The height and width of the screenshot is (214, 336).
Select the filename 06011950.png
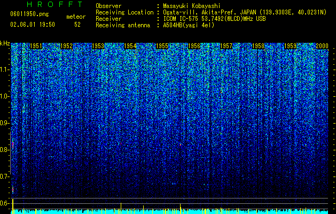29,14
